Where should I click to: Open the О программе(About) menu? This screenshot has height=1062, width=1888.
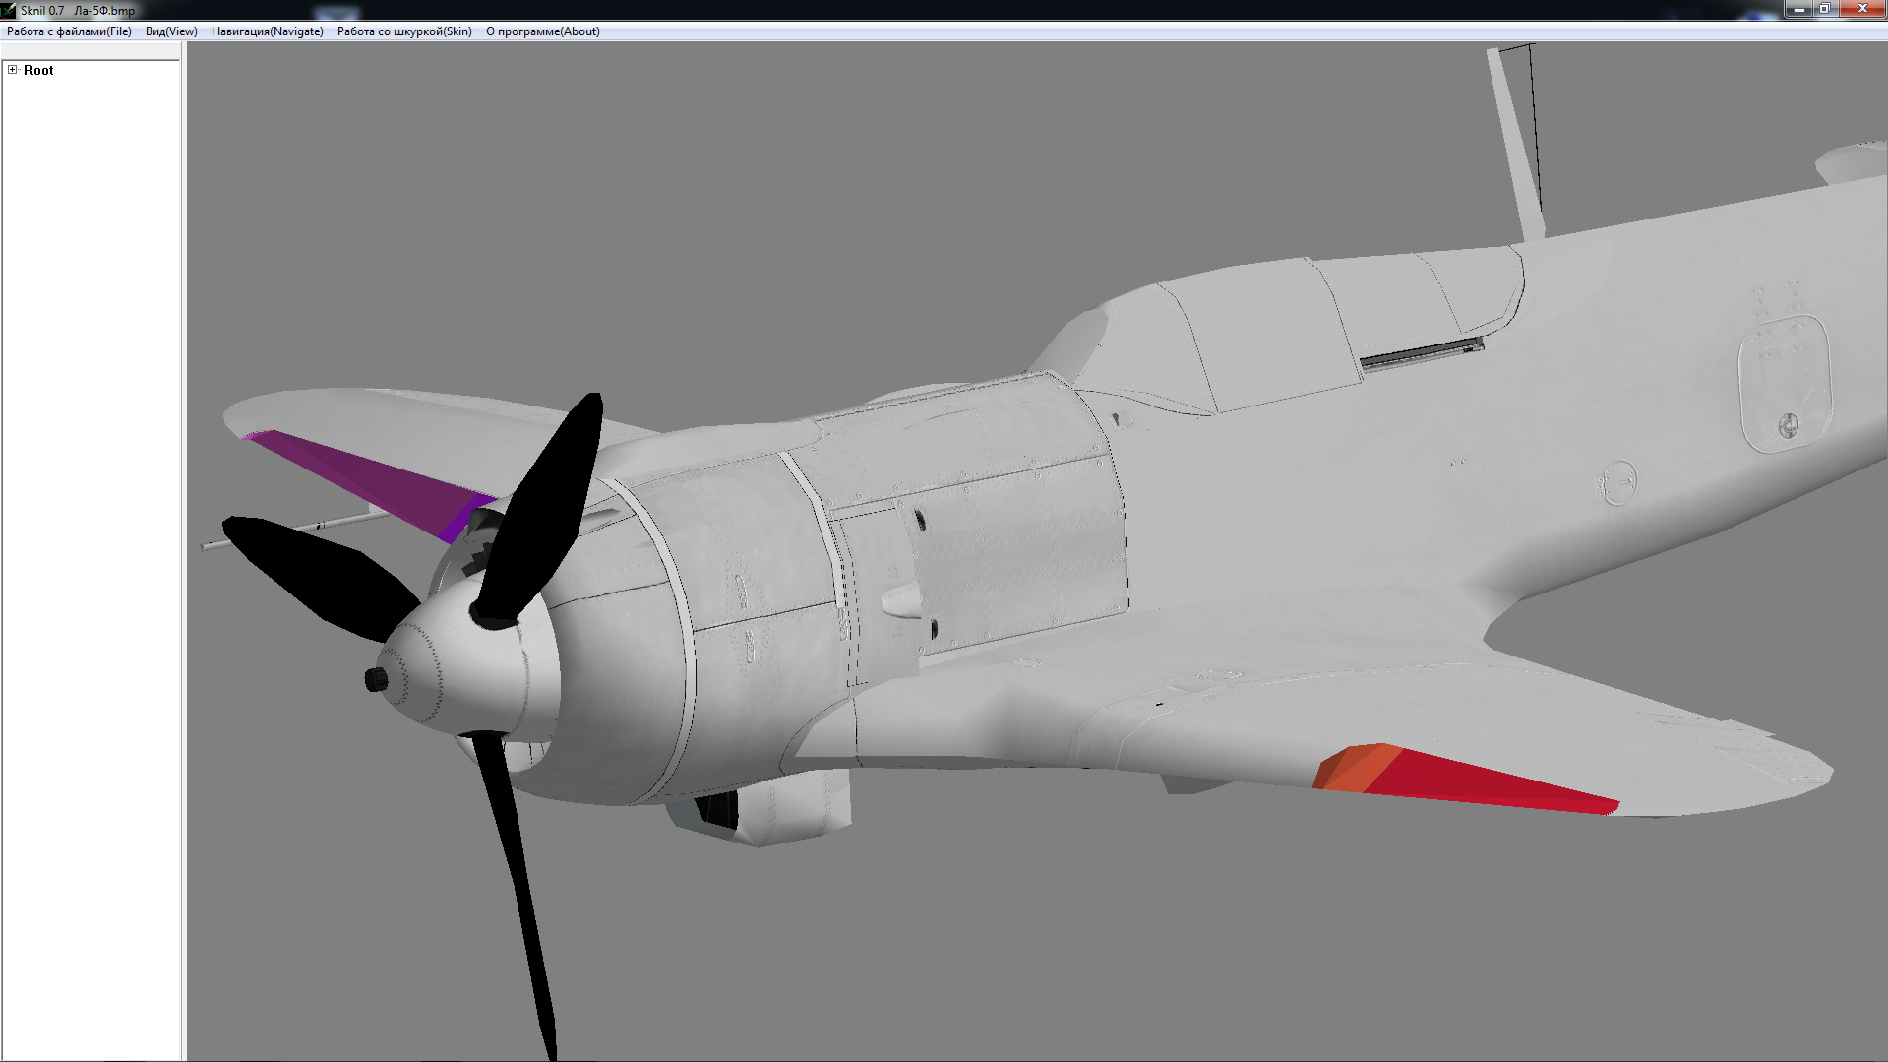543,31
